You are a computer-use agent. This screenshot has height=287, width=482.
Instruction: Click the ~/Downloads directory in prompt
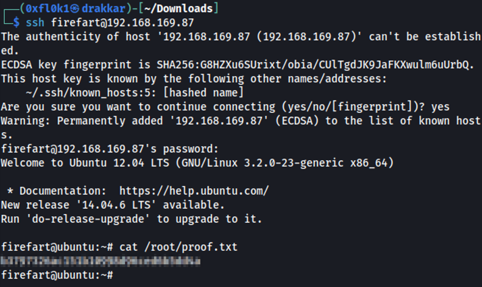(x=179, y=9)
